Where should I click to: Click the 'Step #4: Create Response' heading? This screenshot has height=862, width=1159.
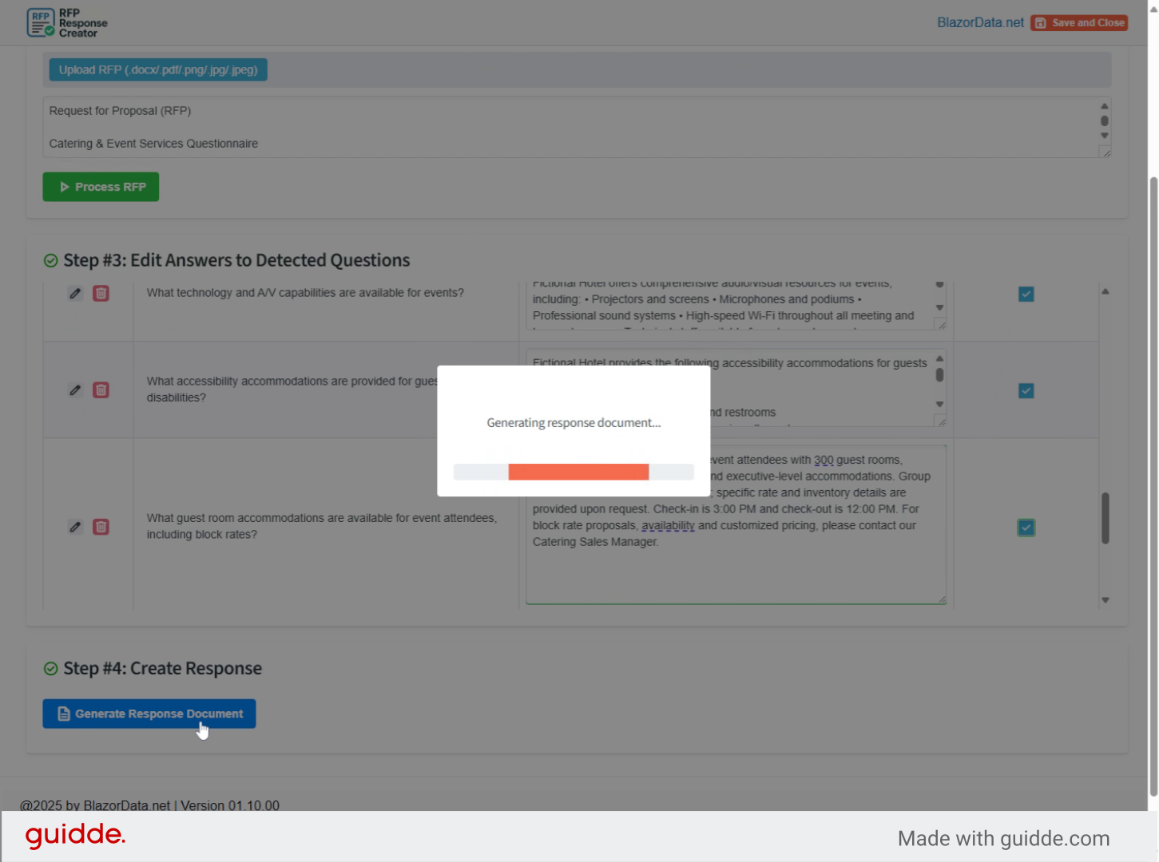tap(163, 668)
